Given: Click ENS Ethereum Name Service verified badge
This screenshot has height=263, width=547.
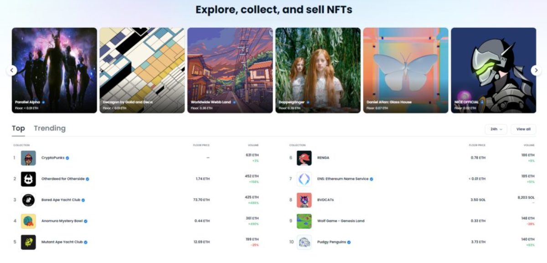Looking at the screenshot, I should pyautogui.click(x=372, y=179).
